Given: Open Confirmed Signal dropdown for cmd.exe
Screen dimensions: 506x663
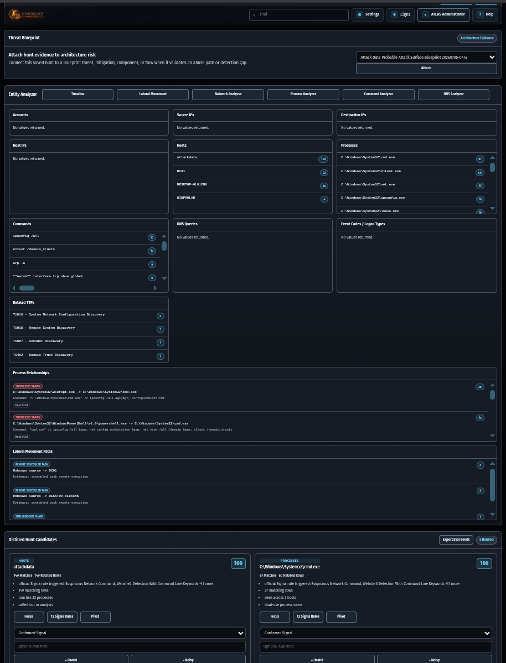Looking at the screenshot, I should click(376, 633).
